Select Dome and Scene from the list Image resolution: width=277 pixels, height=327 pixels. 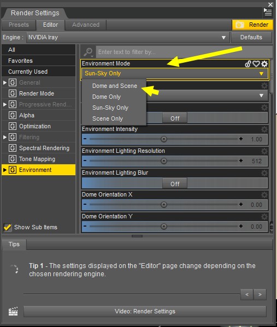115,86
